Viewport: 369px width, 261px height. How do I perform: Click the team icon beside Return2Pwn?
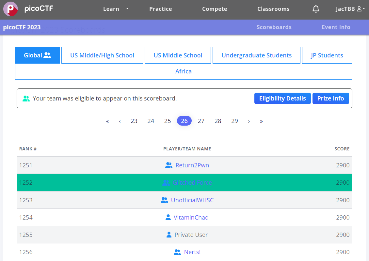coord(169,165)
